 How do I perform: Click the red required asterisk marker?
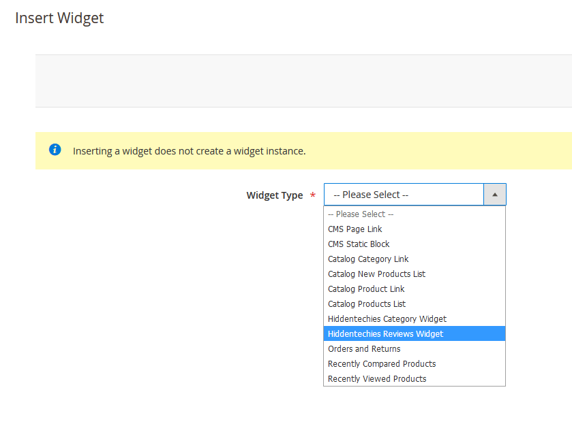click(313, 195)
